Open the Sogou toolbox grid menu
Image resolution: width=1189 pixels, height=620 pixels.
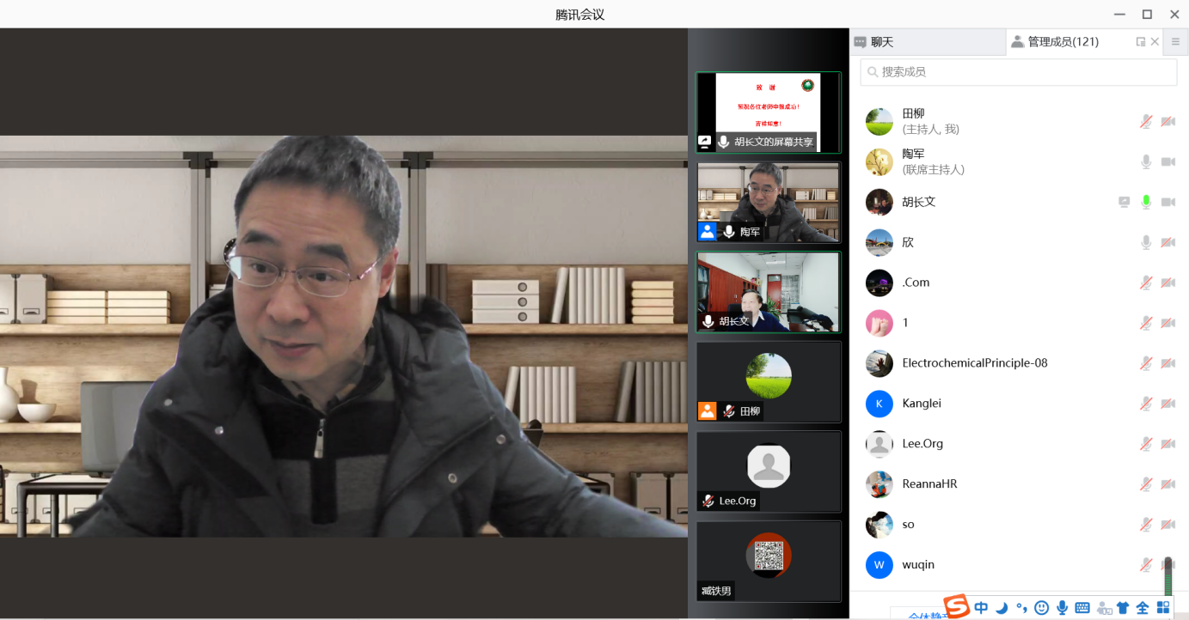coord(1163,608)
